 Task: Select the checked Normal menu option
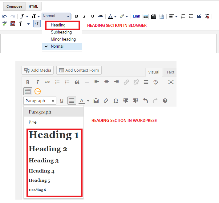62,46
